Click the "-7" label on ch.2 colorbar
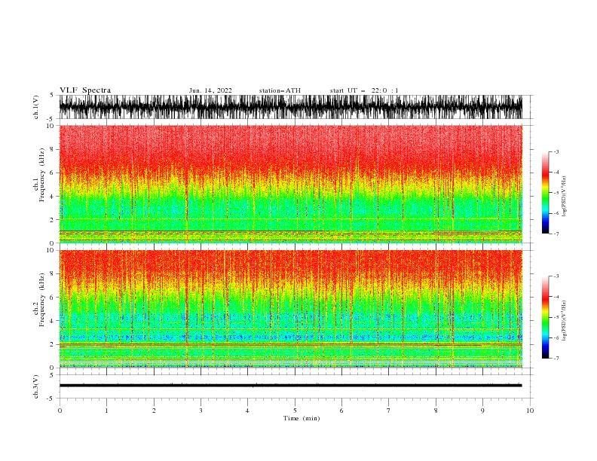 [556, 358]
